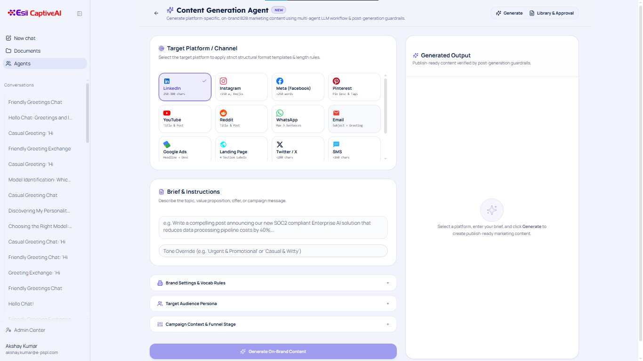Open 'Hello Chat: Greetings and I...' conversation
This screenshot has height=361, width=643.
pos(40,118)
